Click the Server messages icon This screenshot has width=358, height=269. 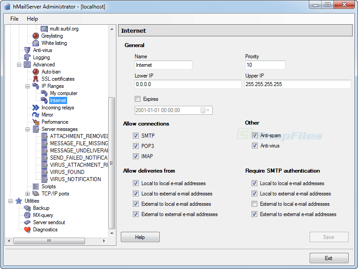click(x=36, y=129)
